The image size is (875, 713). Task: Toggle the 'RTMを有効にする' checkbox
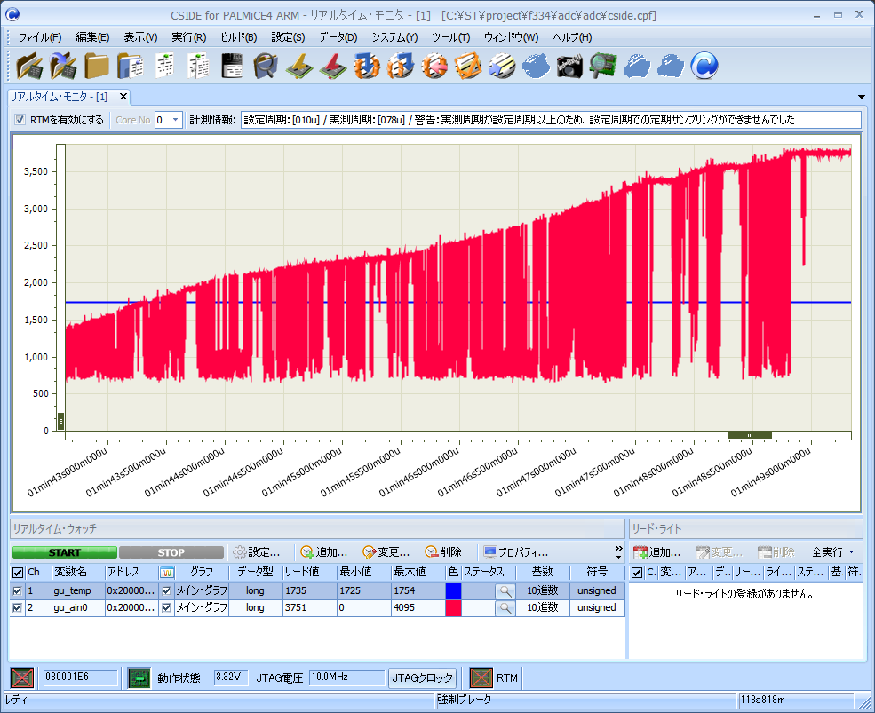(20, 119)
